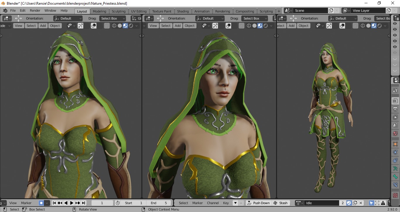The height and width of the screenshot is (212, 400).
Task: Toggle fake user shield for Idle action
Action: click(349, 203)
